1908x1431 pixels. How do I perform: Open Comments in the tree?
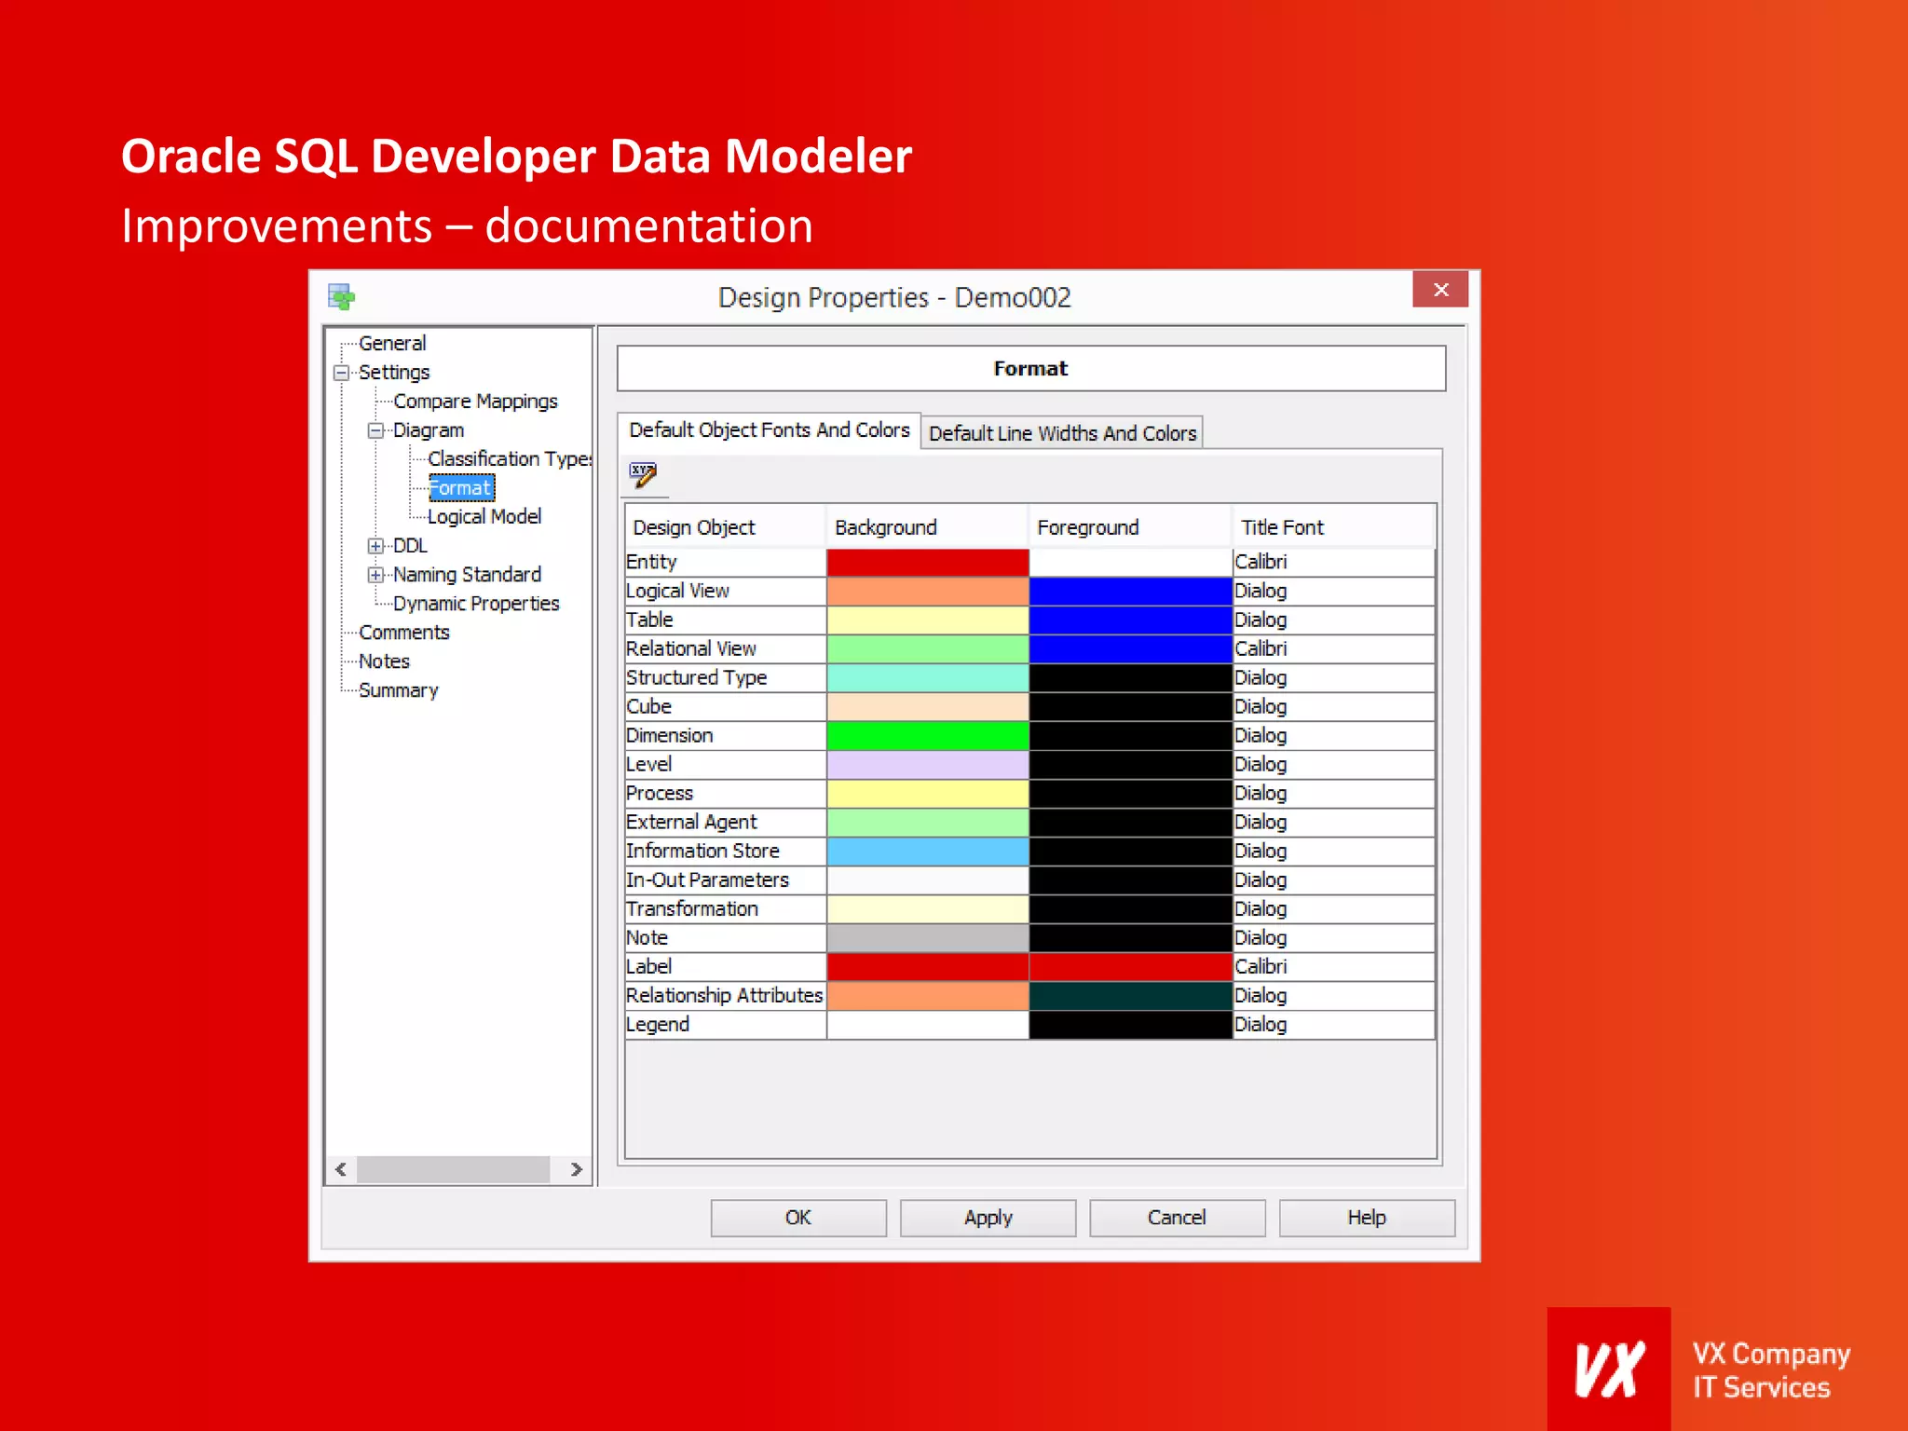coord(404,632)
